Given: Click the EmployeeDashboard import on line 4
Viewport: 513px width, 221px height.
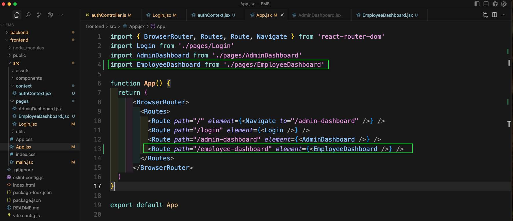Looking at the screenshot, I should (x=217, y=64).
